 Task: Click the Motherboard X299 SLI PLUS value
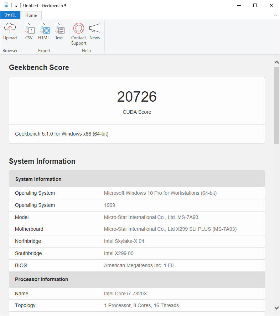[170, 229]
